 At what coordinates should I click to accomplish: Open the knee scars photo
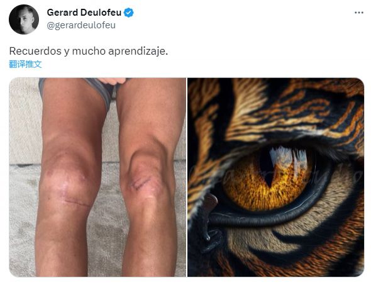click(97, 177)
